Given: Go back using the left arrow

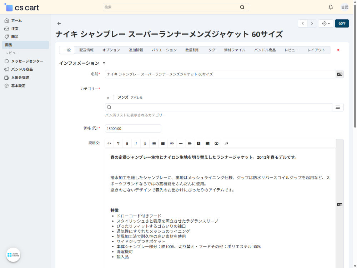Looking at the screenshot, I should [x=59, y=24].
